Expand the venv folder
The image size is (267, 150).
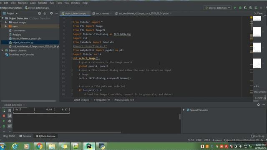(6, 26)
